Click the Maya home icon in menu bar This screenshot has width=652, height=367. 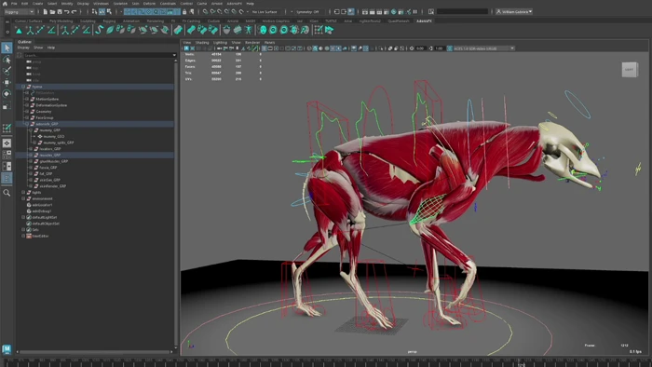pos(5,4)
